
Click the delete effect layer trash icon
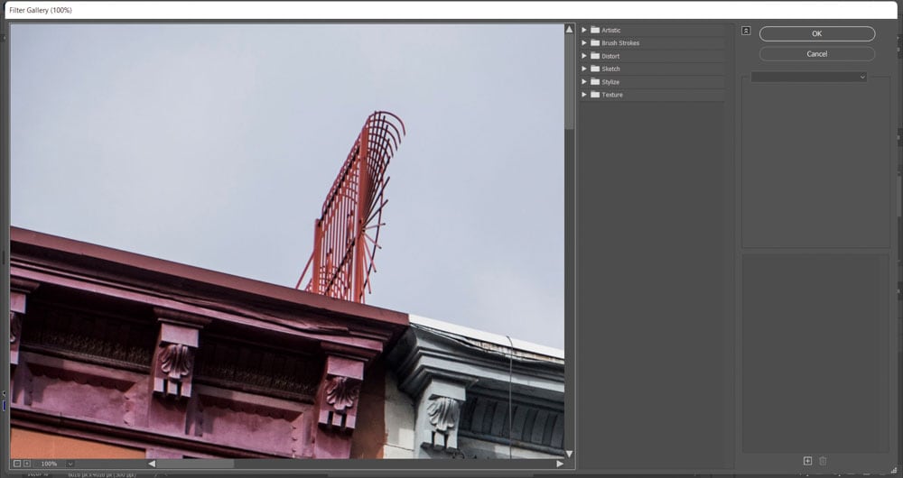[823, 461]
